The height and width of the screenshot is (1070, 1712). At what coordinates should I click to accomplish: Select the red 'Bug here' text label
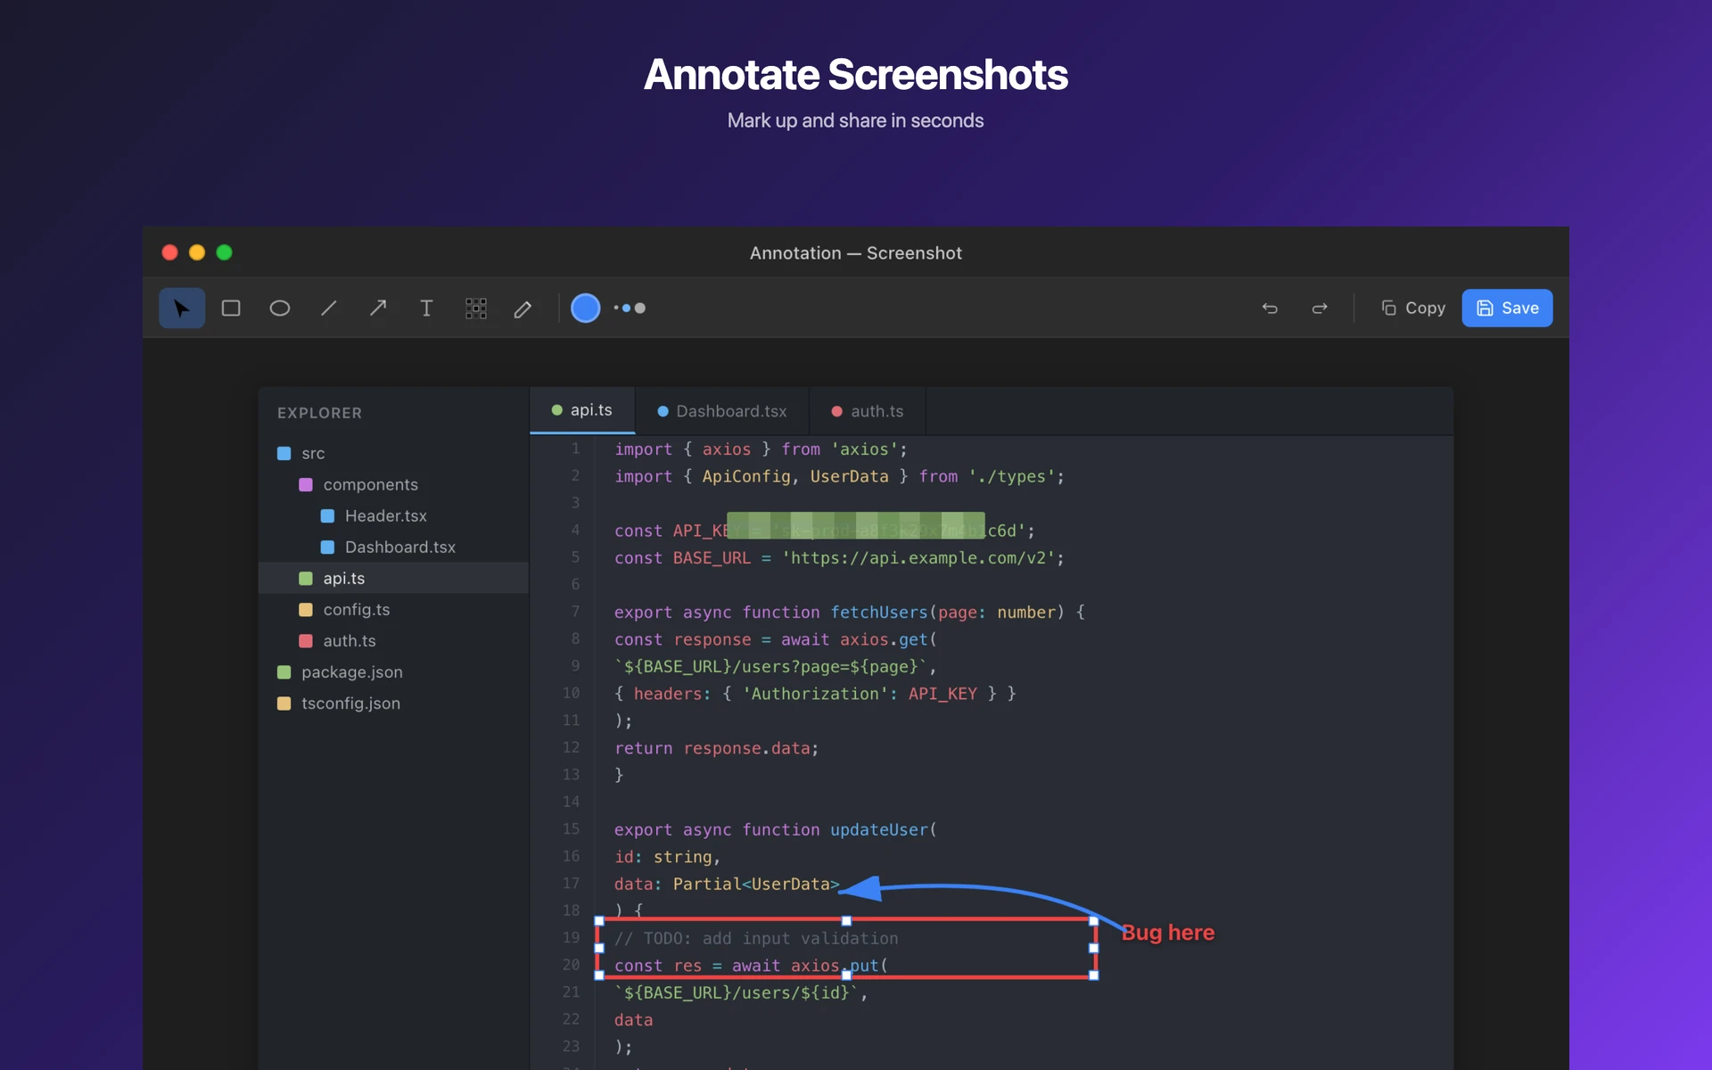1168,933
